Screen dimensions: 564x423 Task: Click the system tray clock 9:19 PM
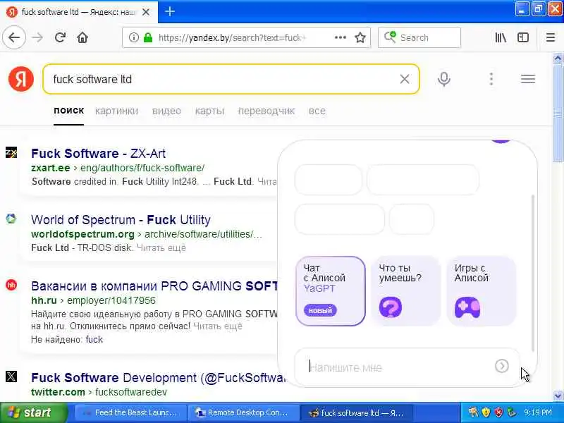pos(537,412)
